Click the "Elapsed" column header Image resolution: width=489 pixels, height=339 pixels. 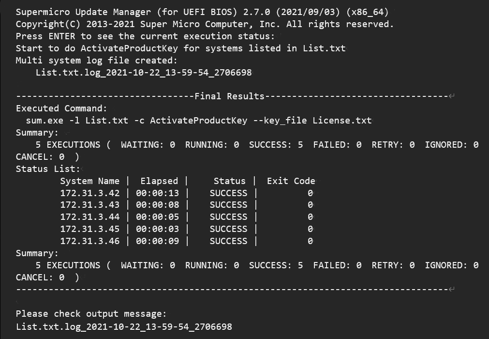pyautogui.click(x=159, y=181)
